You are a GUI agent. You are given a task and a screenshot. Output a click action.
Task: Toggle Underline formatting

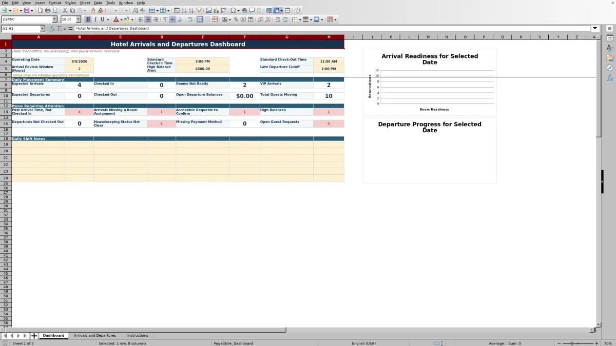tap(103, 19)
